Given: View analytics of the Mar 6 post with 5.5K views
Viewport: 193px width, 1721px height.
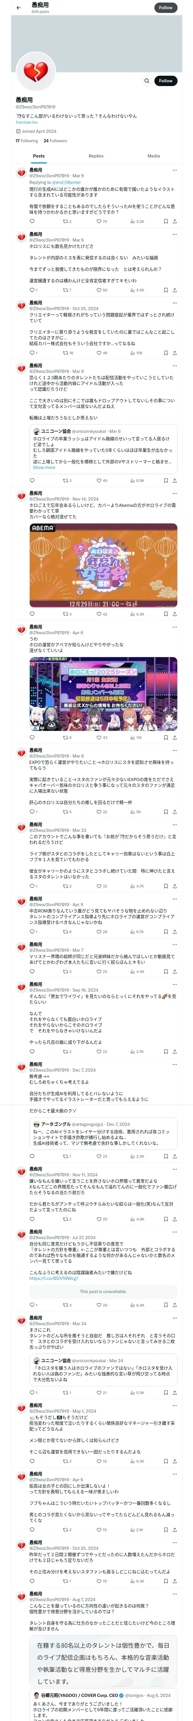Looking at the screenshot, I should pyautogui.click(x=137, y=290).
